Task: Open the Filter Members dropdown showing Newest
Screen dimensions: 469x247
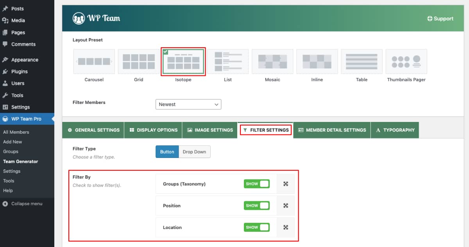Action: coord(188,104)
